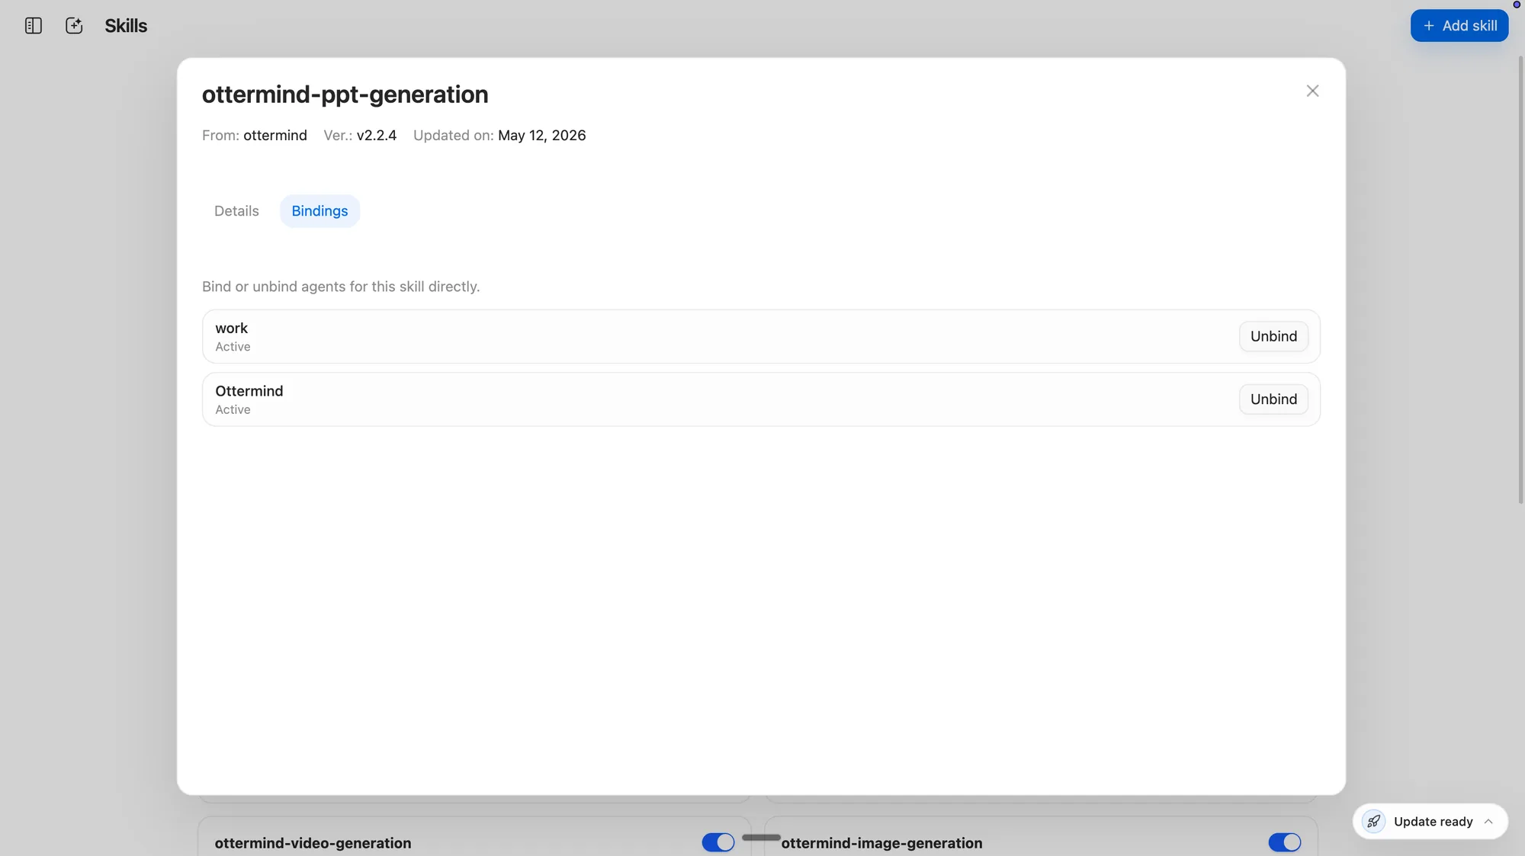Unbind the work agent
1525x856 pixels.
pos(1273,336)
